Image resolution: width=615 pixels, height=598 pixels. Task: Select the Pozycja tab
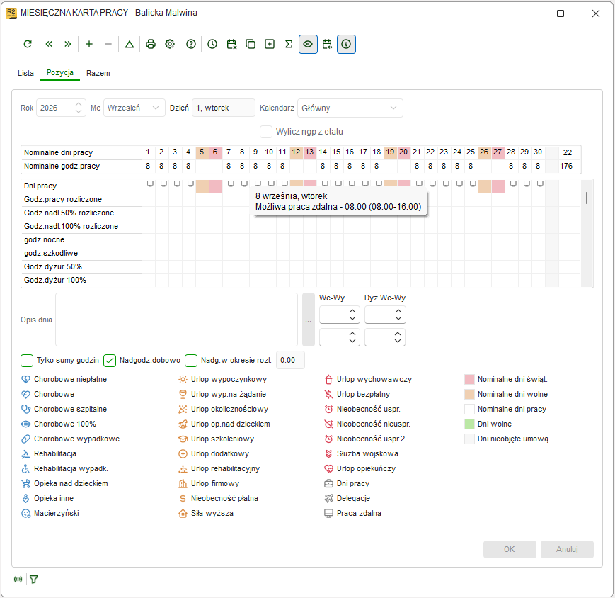click(x=60, y=73)
